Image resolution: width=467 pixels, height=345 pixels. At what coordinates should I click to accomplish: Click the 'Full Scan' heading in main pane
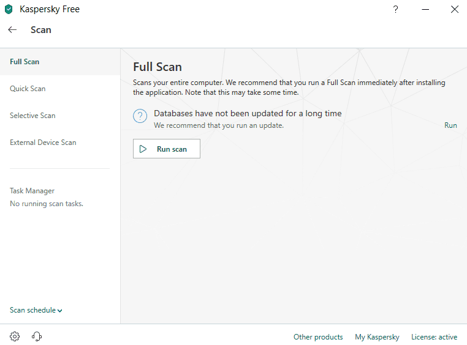pyautogui.click(x=158, y=67)
